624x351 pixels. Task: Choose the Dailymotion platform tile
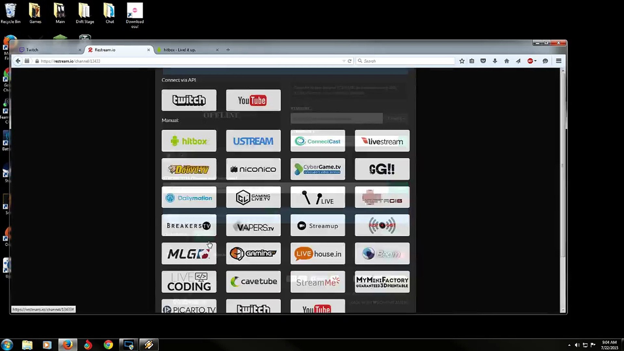[x=189, y=197]
